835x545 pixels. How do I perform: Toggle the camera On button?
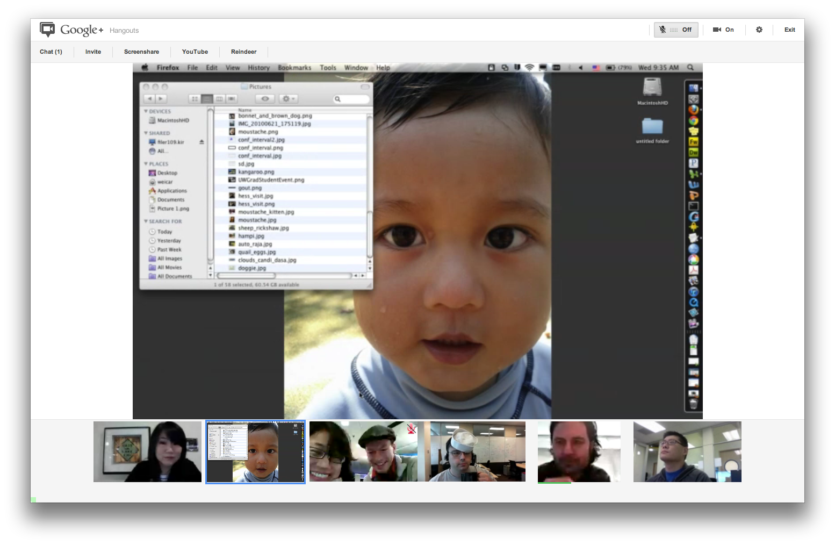click(723, 30)
